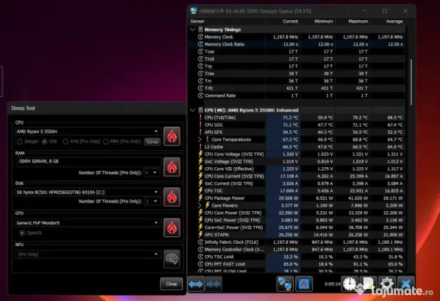Select the Tcas timing row
Screen dimensions: 440x301
297,52
